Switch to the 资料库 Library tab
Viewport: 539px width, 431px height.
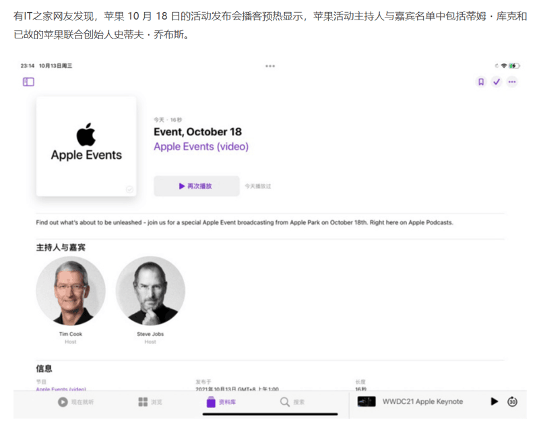tap(221, 402)
